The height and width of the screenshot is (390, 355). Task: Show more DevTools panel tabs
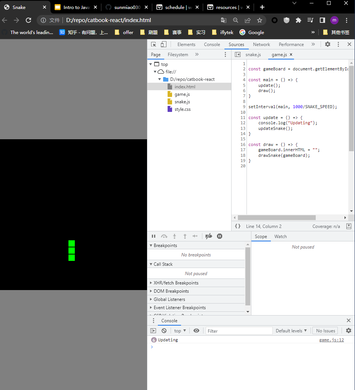point(313,44)
